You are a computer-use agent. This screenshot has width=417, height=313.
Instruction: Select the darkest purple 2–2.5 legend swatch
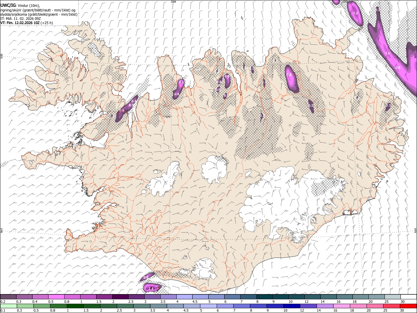click(120, 297)
